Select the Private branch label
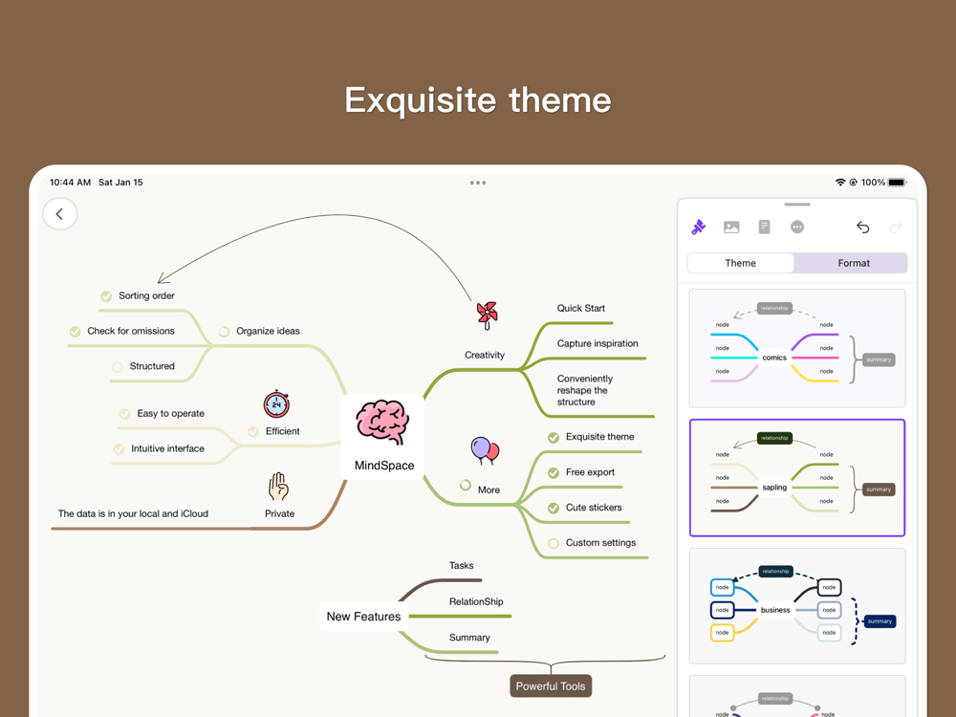The height and width of the screenshot is (717, 956). click(279, 513)
